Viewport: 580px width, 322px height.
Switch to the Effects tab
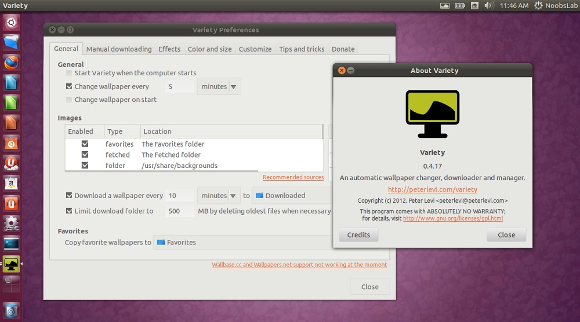click(169, 49)
